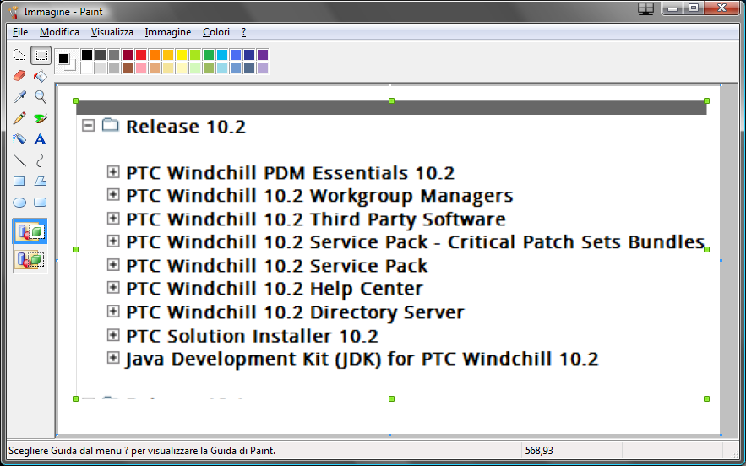
Task: Click the Paint palette icon in title bar
Action: coord(14,12)
